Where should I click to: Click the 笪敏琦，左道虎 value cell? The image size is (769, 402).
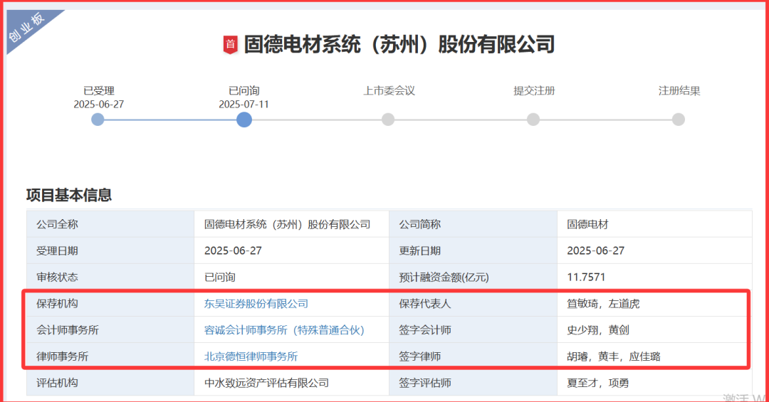point(654,304)
